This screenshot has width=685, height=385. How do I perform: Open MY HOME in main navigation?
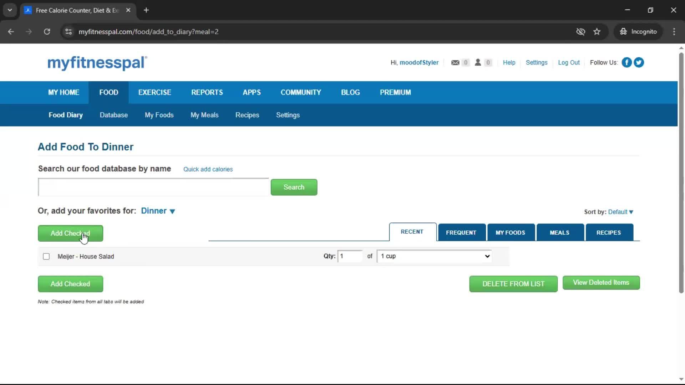point(64,92)
